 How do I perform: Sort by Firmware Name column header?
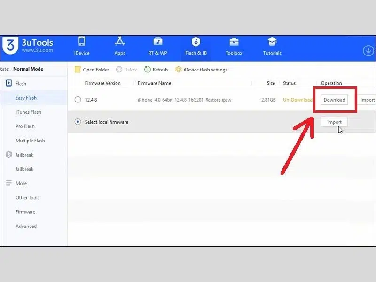tap(154, 83)
